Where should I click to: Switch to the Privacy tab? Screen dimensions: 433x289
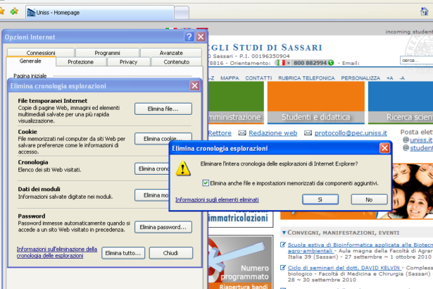click(128, 62)
